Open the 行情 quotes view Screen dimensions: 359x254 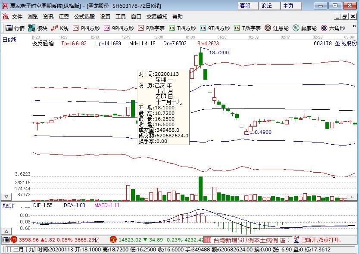(x=15, y=28)
